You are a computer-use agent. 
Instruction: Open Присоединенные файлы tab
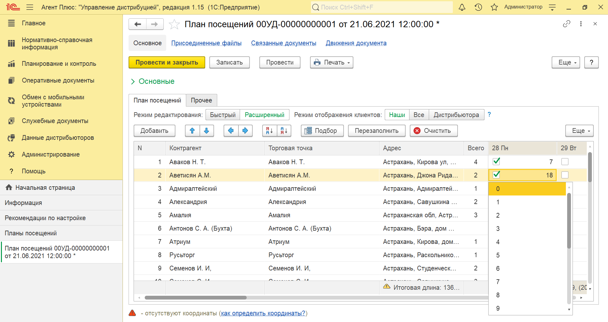206,43
